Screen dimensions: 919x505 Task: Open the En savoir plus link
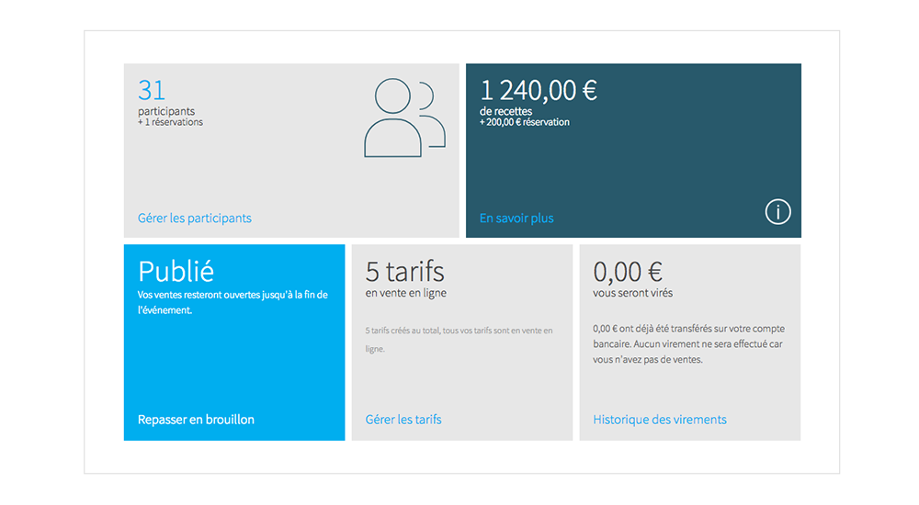(516, 218)
